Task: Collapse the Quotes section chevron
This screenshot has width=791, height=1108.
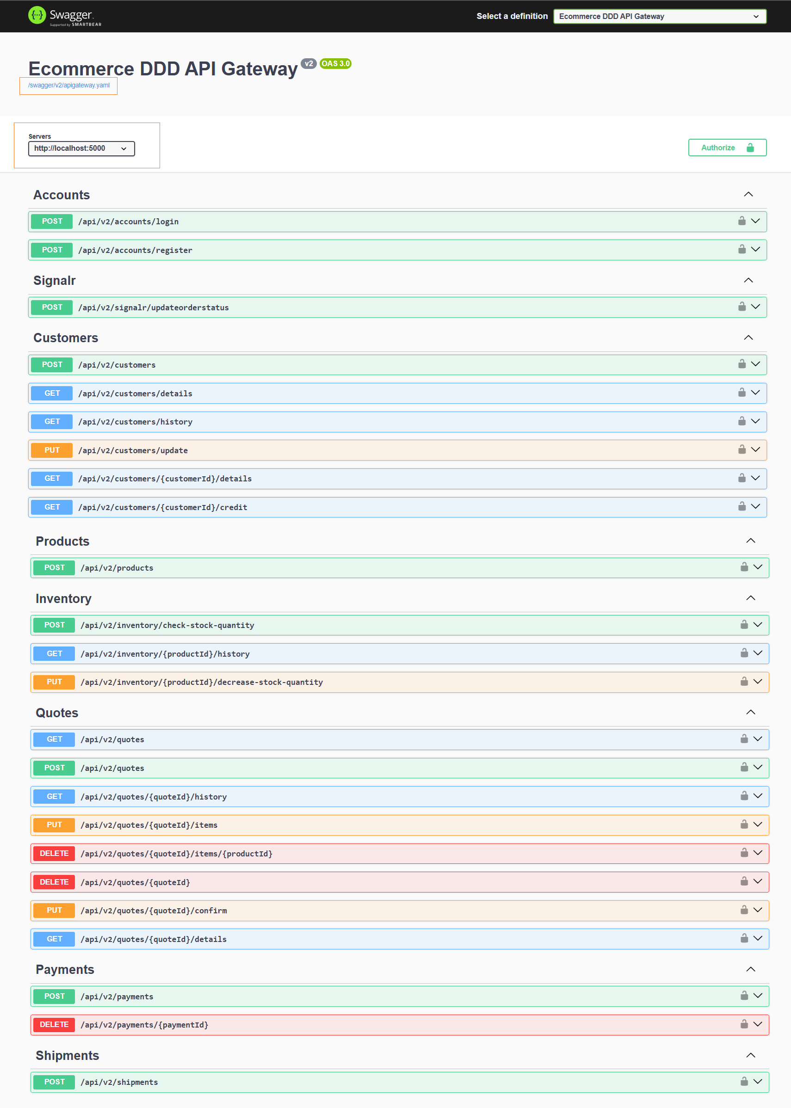Action: point(751,713)
